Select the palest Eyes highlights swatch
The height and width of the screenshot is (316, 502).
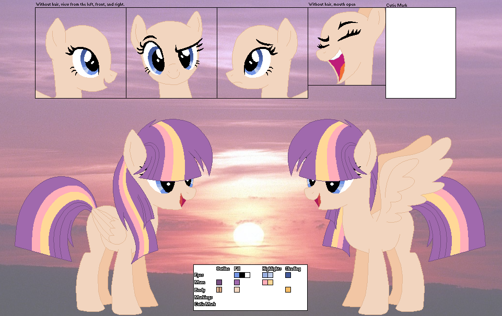pos(270,275)
